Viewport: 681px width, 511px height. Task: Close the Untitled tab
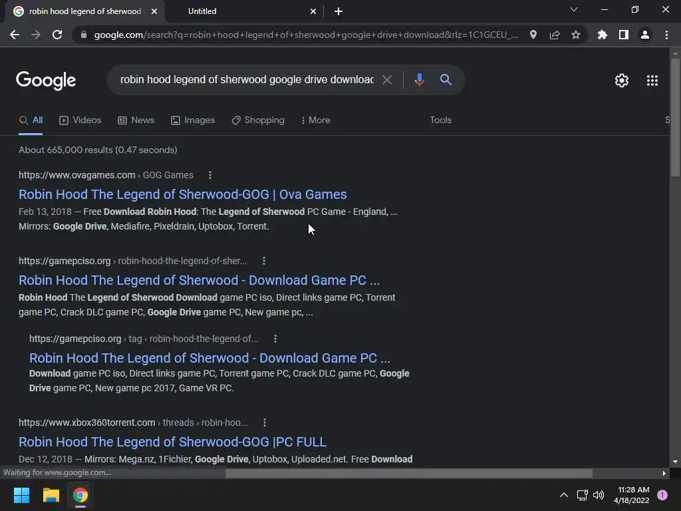click(313, 11)
